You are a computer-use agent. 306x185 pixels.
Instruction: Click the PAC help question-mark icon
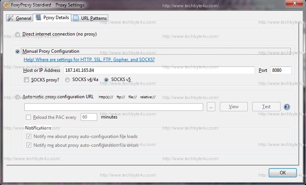pos(287,107)
